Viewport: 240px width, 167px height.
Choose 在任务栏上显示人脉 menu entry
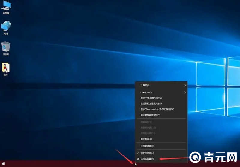tap(161, 104)
